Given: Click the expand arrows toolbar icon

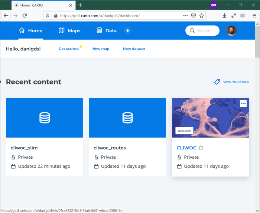Looking at the screenshot, I should (x=234, y=16).
